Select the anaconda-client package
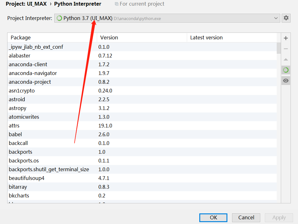The image size is (298, 224). [x=142, y=64]
